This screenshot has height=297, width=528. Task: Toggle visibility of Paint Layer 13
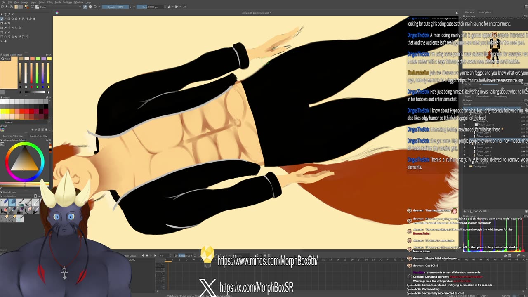click(x=464, y=125)
